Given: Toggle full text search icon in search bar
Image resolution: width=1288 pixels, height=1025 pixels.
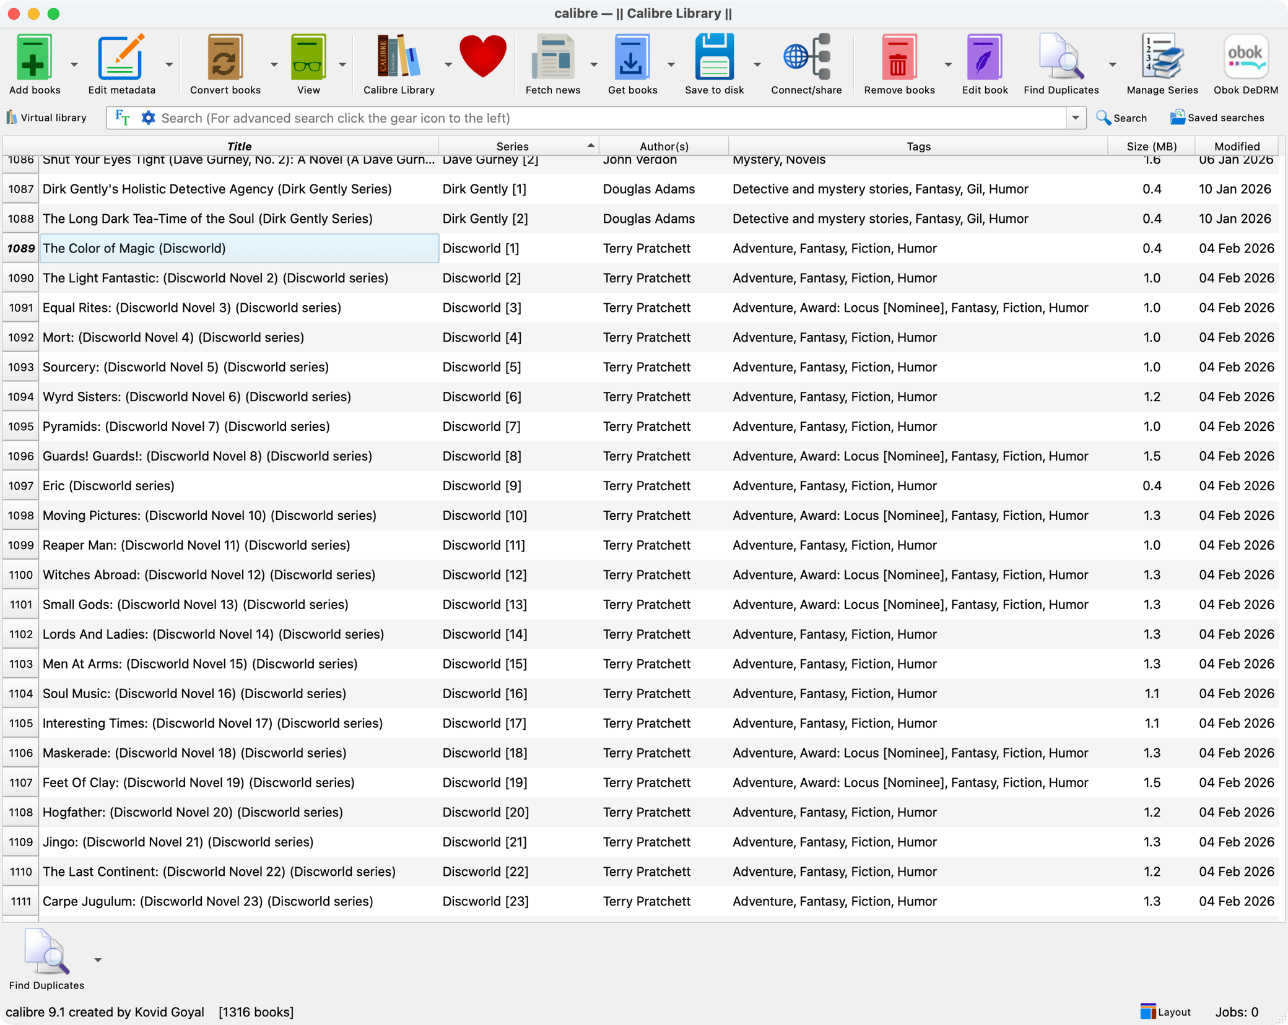Looking at the screenshot, I should pyautogui.click(x=123, y=118).
